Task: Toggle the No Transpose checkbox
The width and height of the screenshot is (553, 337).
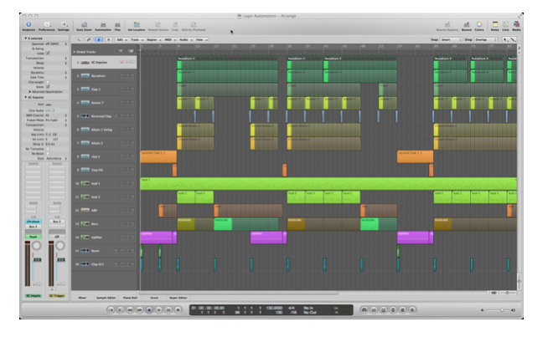Action: (x=48, y=149)
